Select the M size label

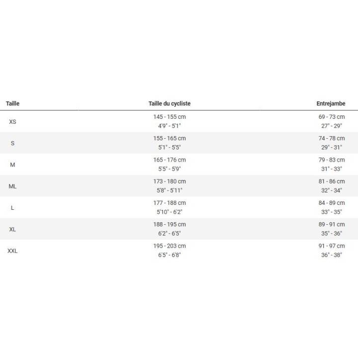[12, 165]
